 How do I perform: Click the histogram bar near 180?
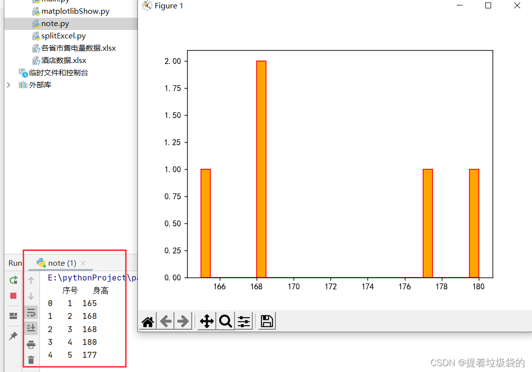pyautogui.click(x=474, y=223)
